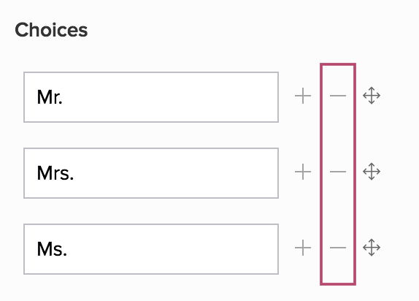Delete the first choice using its minus icon
This screenshot has width=419, height=301.
338,96
